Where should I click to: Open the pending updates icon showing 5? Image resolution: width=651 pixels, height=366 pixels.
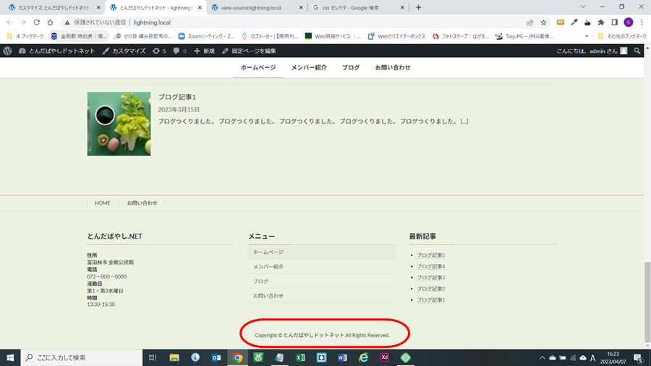tap(159, 51)
